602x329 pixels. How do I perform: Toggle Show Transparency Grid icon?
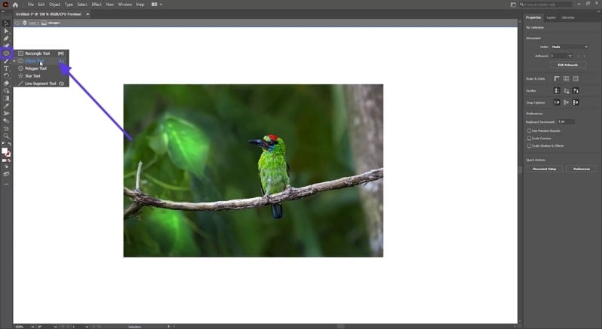576,79
